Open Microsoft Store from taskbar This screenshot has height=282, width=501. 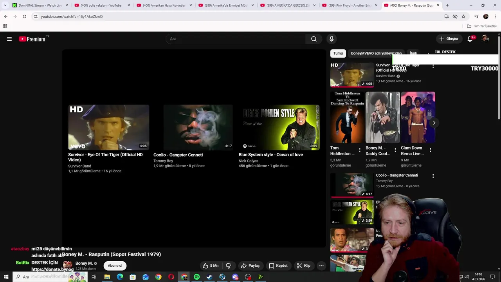coord(133,277)
